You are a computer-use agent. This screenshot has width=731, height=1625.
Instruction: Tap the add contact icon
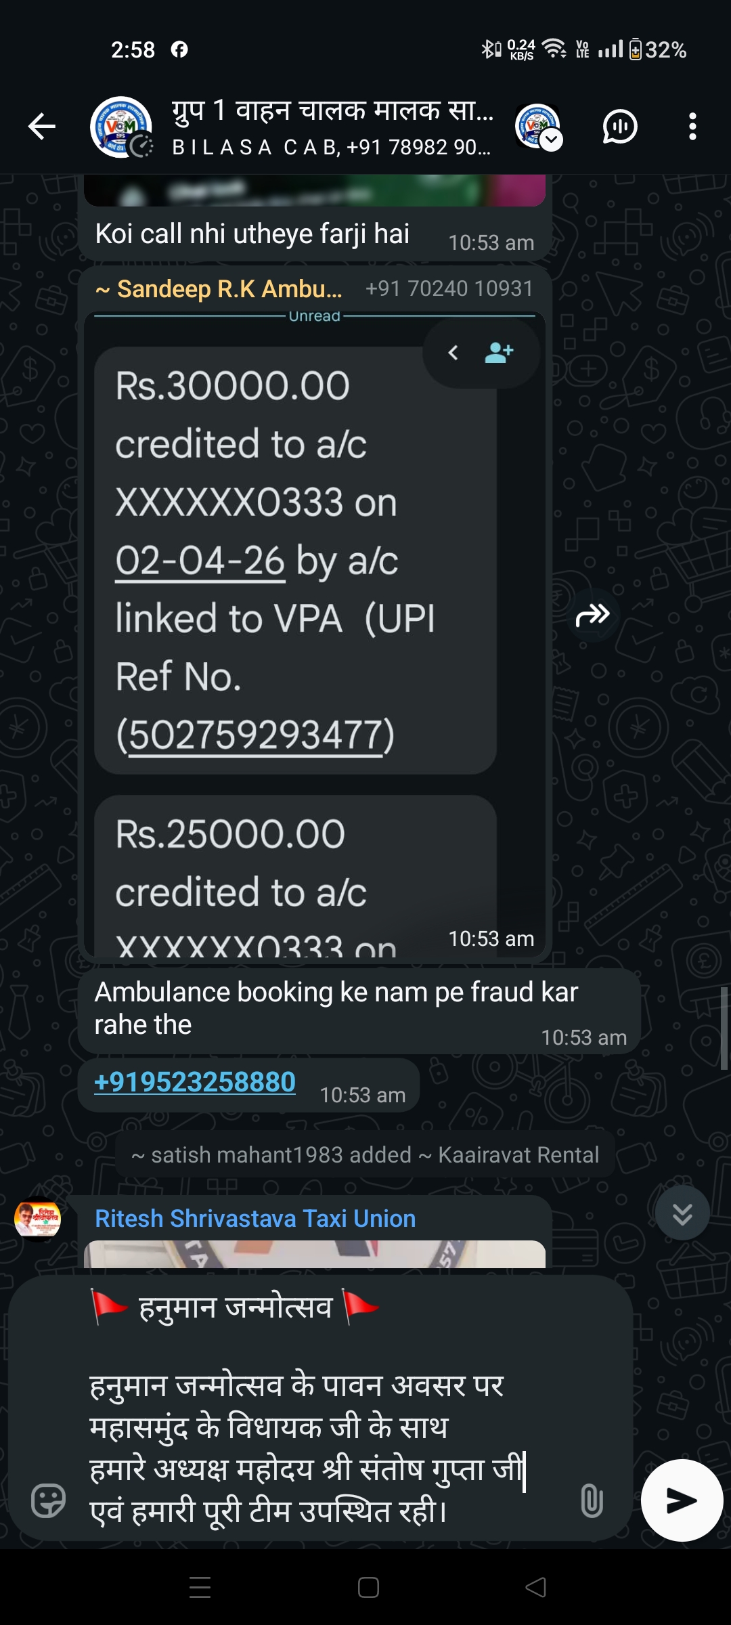[x=500, y=353]
